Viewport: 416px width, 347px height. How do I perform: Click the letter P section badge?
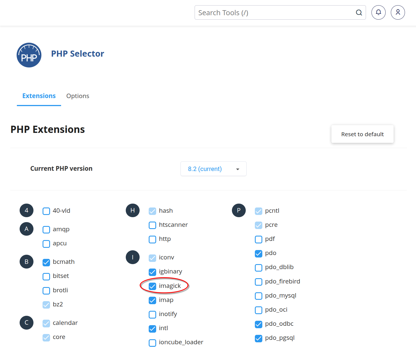(239, 211)
